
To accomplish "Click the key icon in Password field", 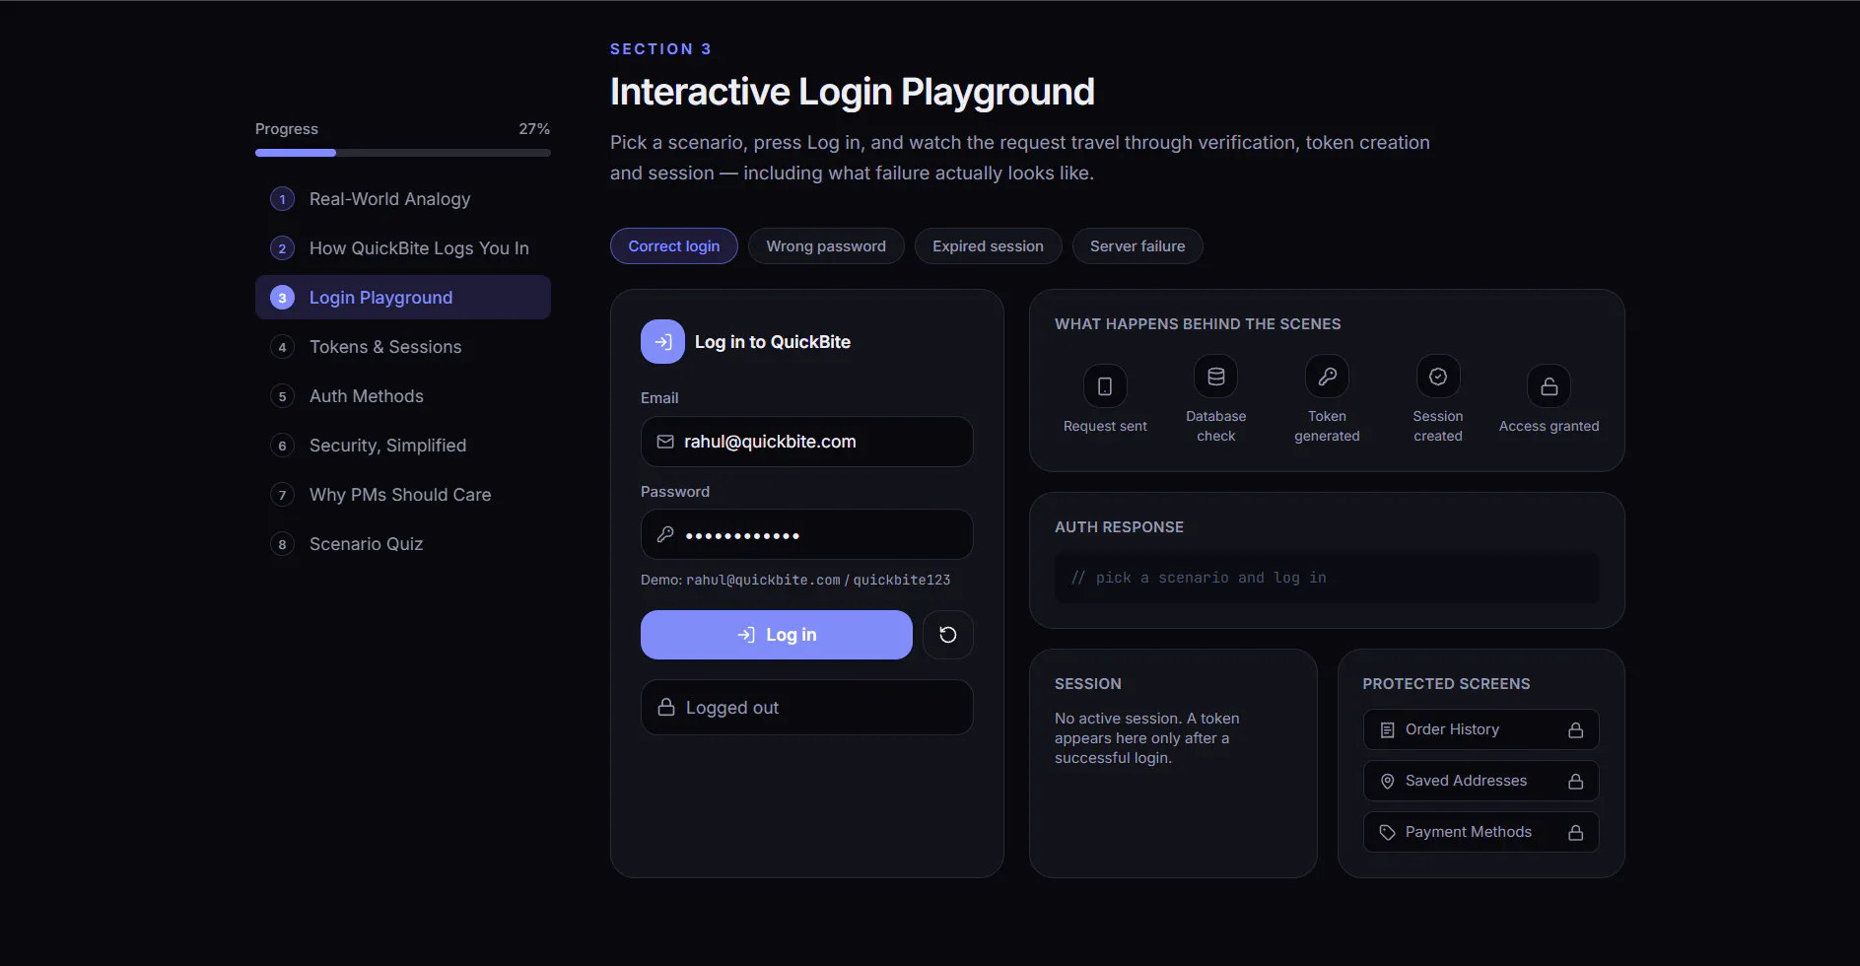I will click(665, 534).
